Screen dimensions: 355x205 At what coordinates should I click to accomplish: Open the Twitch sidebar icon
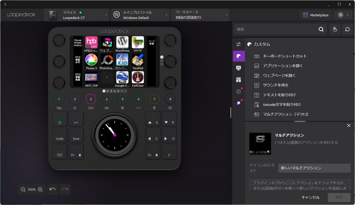point(239,103)
